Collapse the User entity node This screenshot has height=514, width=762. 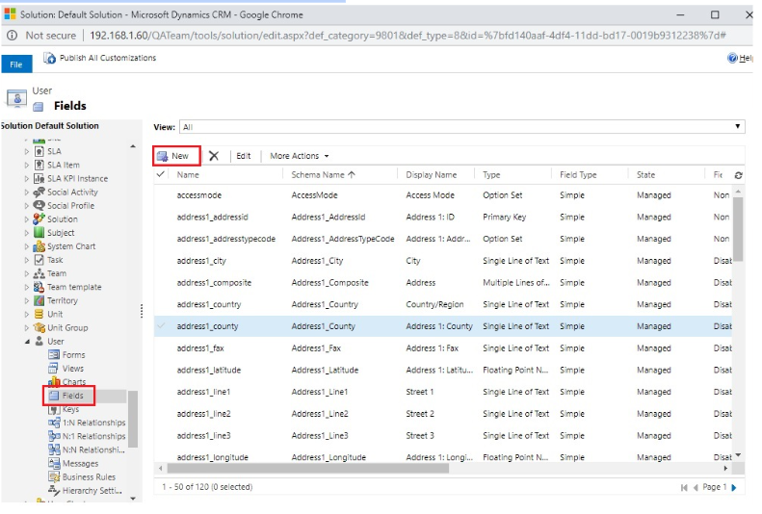point(27,342)
